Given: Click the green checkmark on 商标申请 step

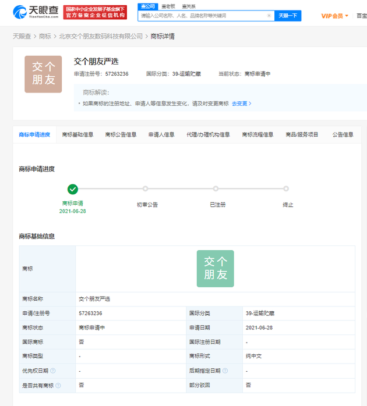Looking at the screenshot, I should (72, 188).
